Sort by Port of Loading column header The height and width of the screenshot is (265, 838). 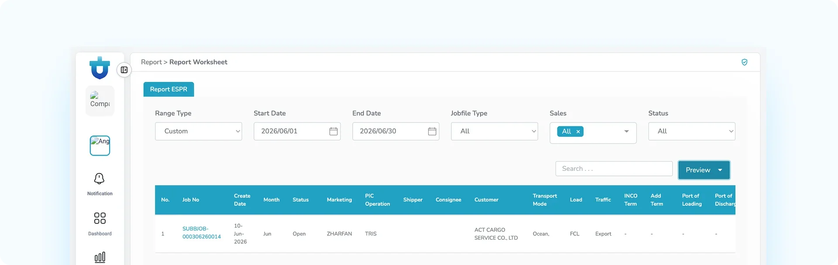click(x=692, y=200)
